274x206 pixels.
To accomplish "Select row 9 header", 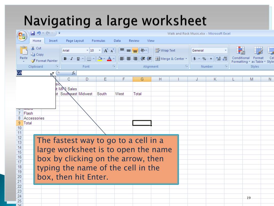I will (x=19, y=123).
